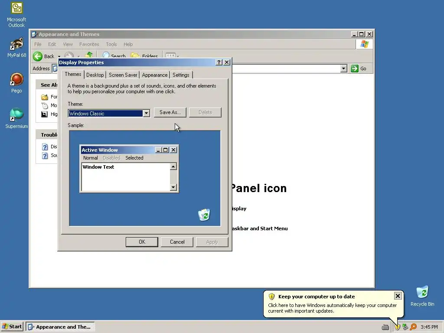Click the Up folder toolbar icon
Screen dimensions: 444x333
coord(89,55)
